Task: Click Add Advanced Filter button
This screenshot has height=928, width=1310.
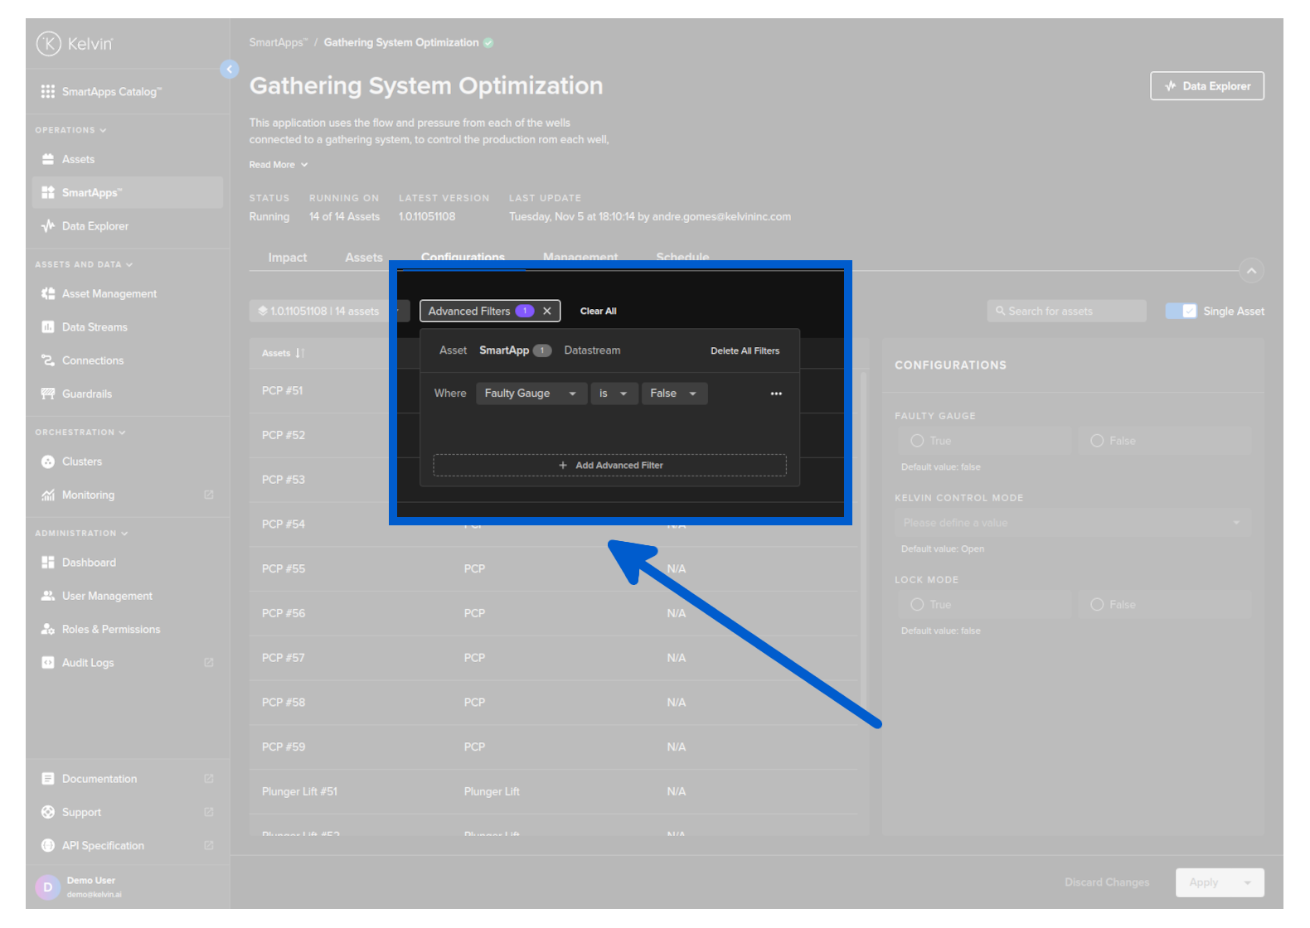Action: click(x=609, y=466)
